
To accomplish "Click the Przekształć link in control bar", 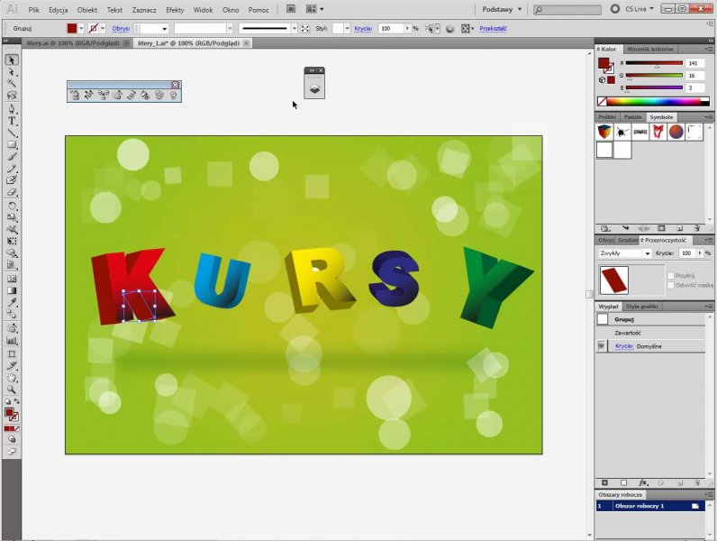I will [x=493, y=29].
